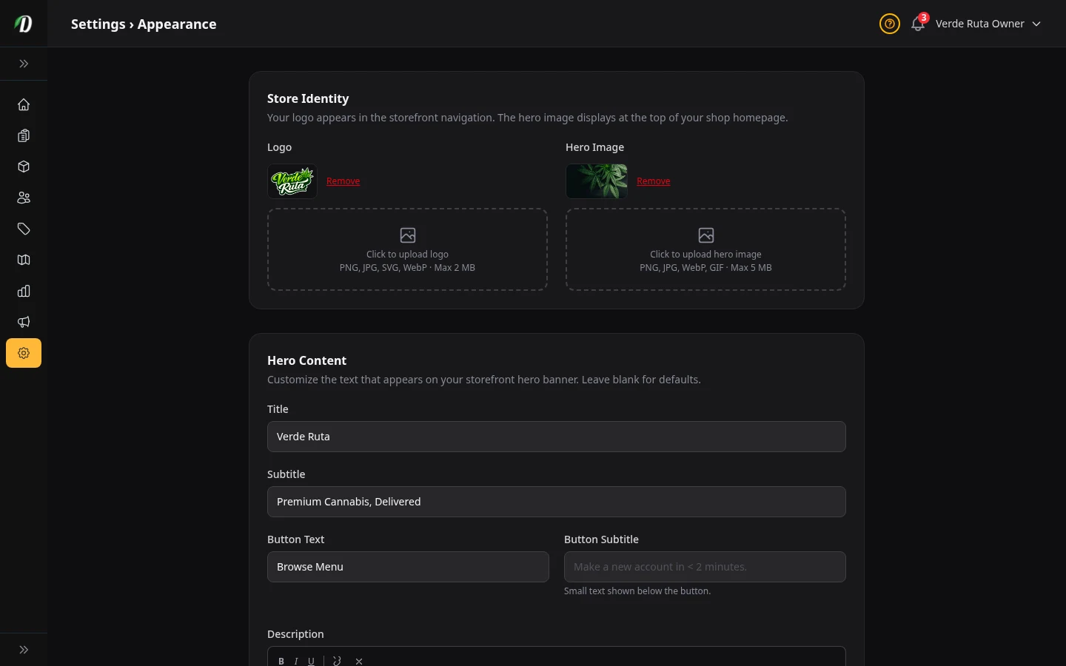Screen dimensions: 1066x666
Task: Apply underline formatting in Description
Action: (311, 661)
